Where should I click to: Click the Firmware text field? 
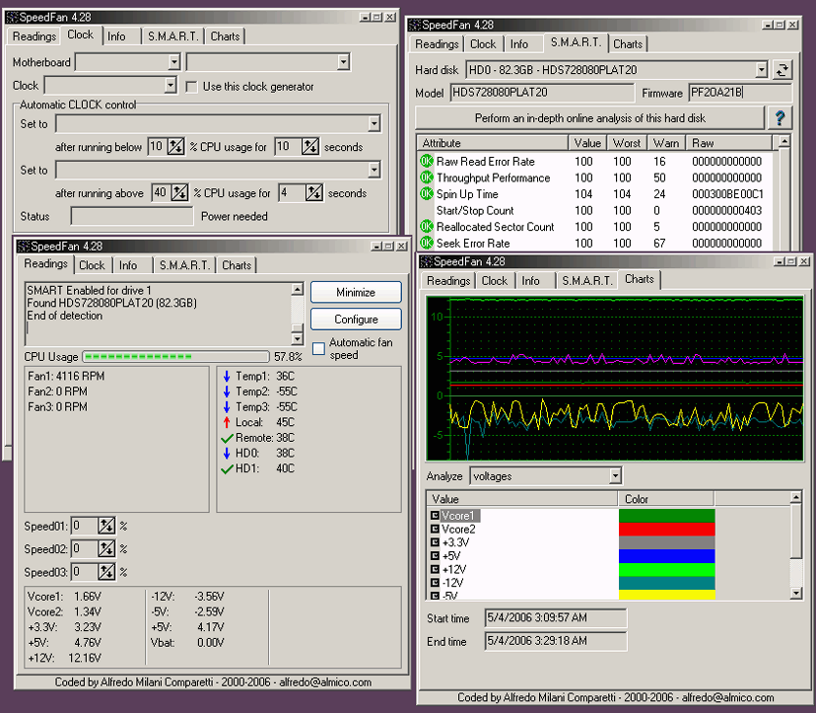pyautogui.click(x=740, y=93)
